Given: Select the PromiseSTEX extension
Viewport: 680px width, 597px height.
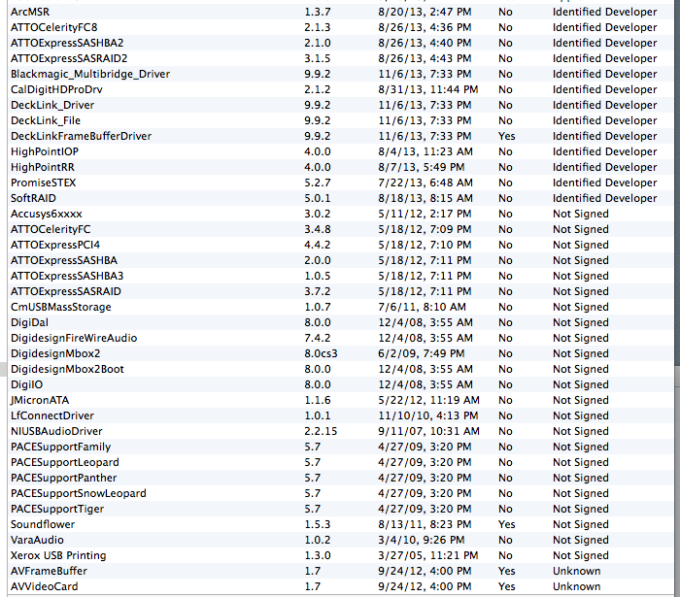Looking at the screenshot, I should tap(340, 182).
